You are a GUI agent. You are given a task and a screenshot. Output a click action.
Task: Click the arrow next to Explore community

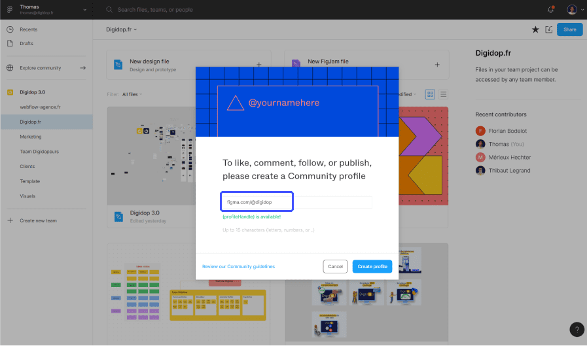[82, 68]
